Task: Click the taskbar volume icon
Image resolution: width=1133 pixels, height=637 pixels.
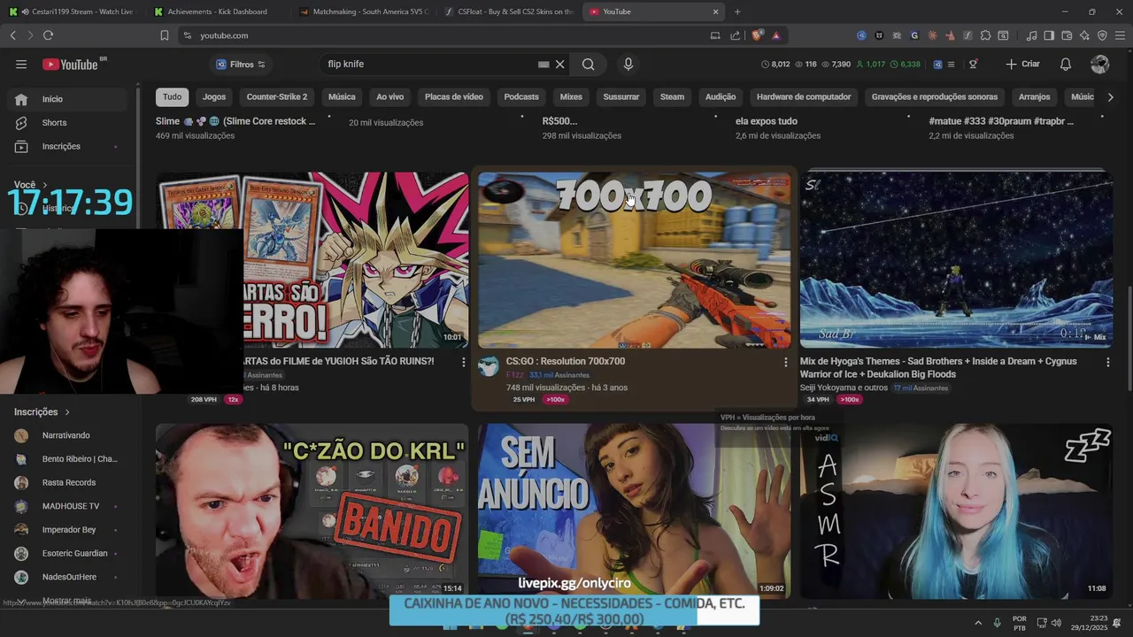Action: pos(1056,623)
